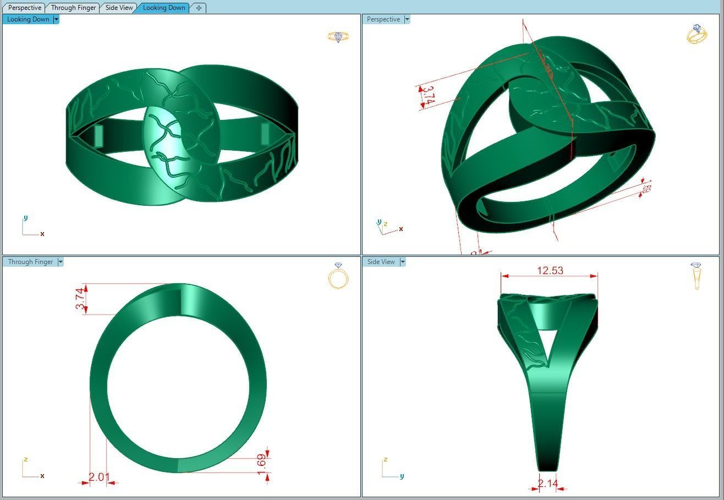This screenshot has height=500, width=724.
Task: Switch to the Through Finger tab
Action: (x=74, y=8)
